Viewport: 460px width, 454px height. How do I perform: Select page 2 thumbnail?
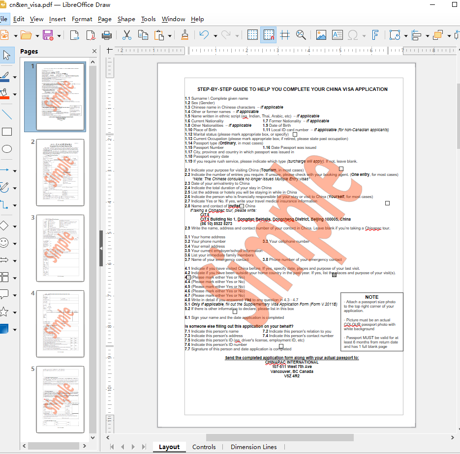click(x=60, y=172)
